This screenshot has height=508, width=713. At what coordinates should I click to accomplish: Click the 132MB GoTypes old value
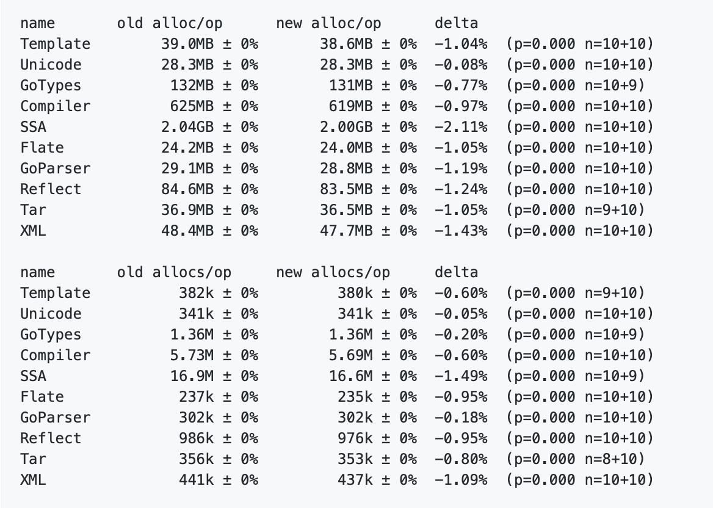tap(192, 85)
